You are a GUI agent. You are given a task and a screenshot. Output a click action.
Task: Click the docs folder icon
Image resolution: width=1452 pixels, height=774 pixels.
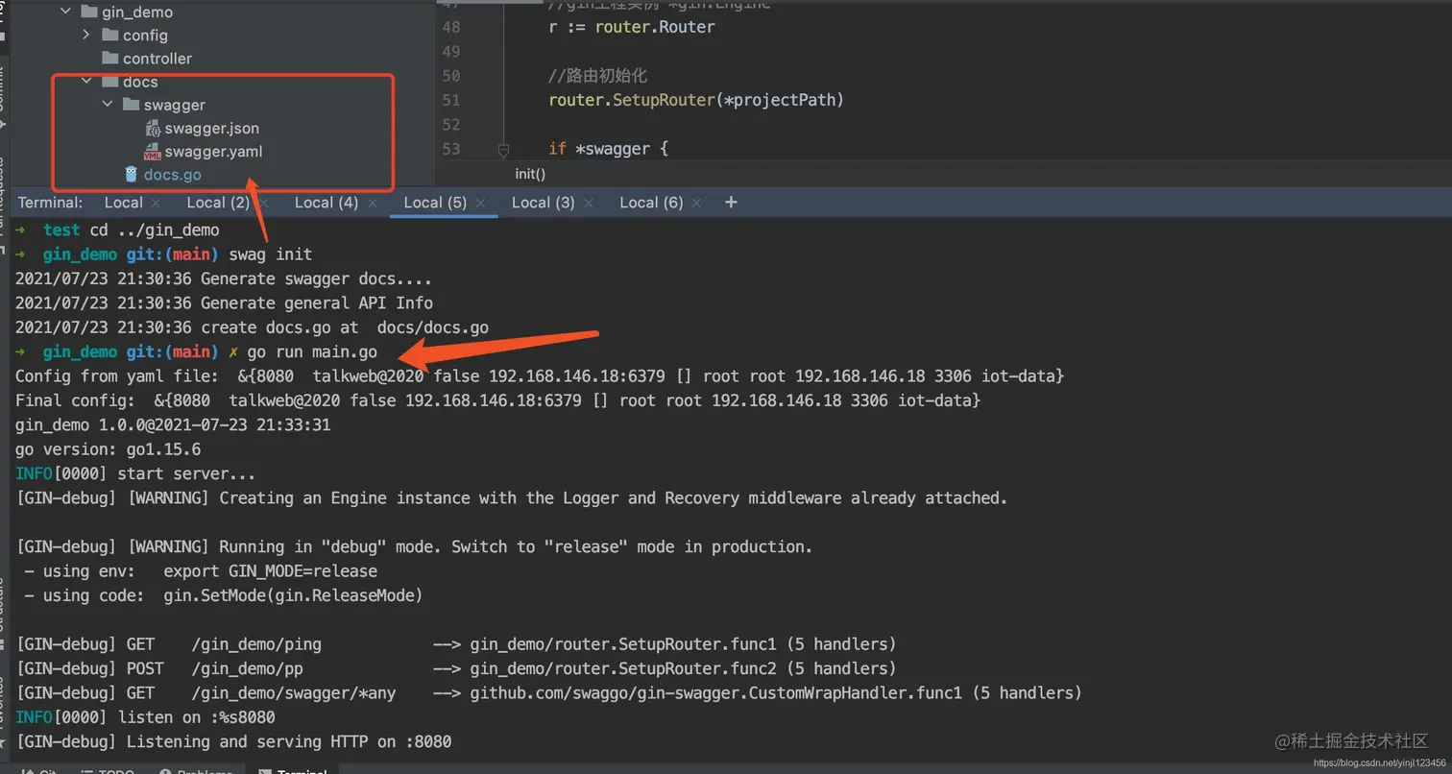click(110, 82)
